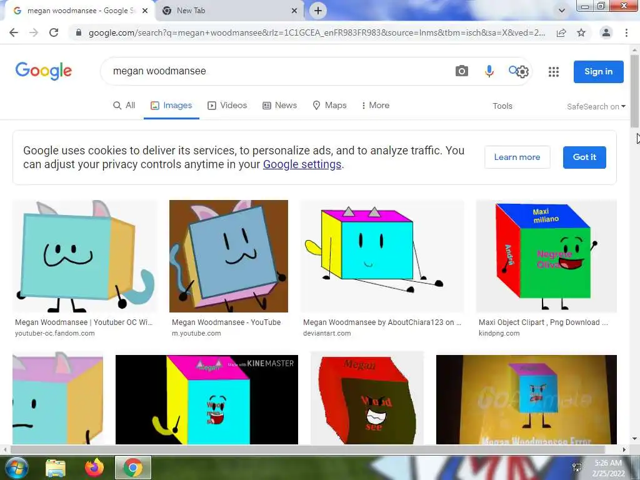Open the AboutChiara123 deviantart cube thumbnail
The height and width of the screenshot is (480, 640).
point(382,256)
